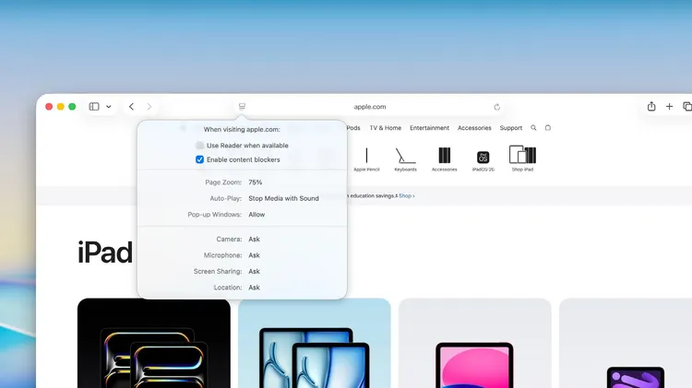Screen dimensions: 692x388
Task: Click the page settings icon in address bar
Action: pyautogui.click(x=242, y=107)
